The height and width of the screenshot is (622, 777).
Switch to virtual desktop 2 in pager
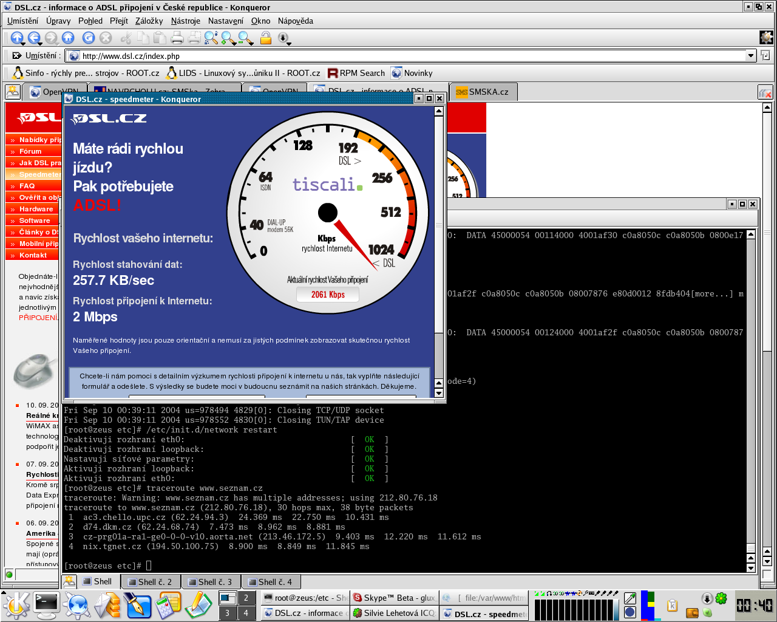pyautogui.click(x=246, y=598)
